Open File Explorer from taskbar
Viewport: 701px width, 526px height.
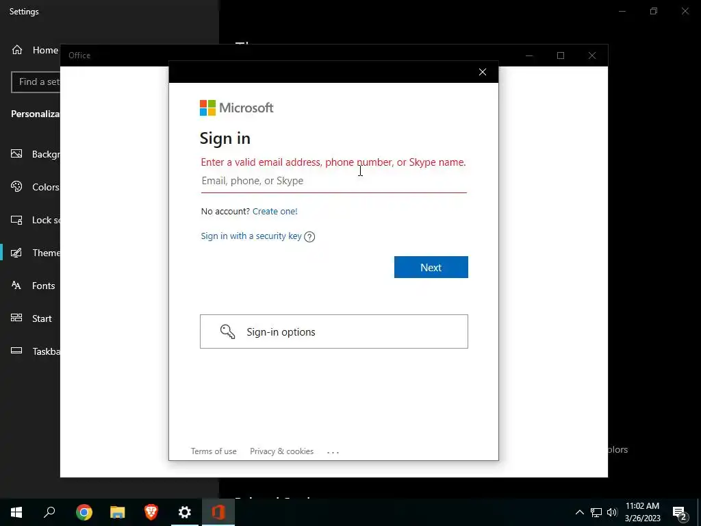pos(118,512)
